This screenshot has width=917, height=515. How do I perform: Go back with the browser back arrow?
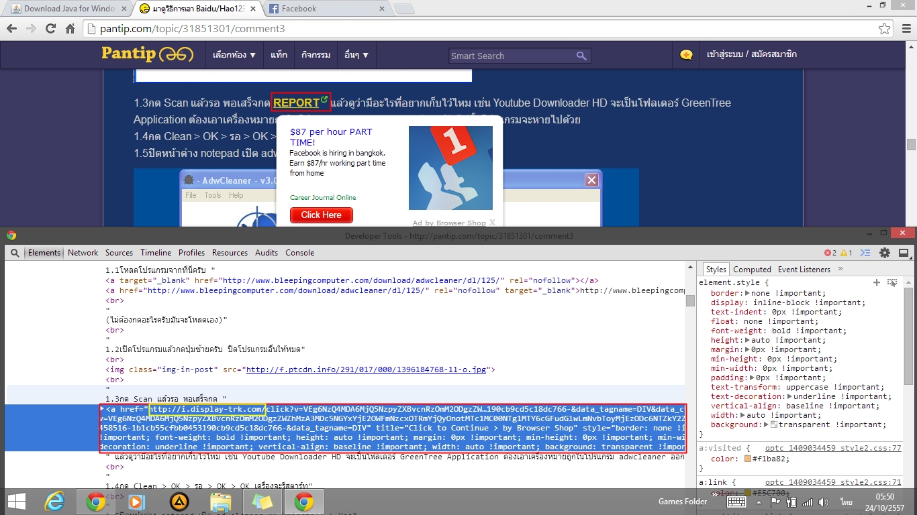[x=11, y=29]
